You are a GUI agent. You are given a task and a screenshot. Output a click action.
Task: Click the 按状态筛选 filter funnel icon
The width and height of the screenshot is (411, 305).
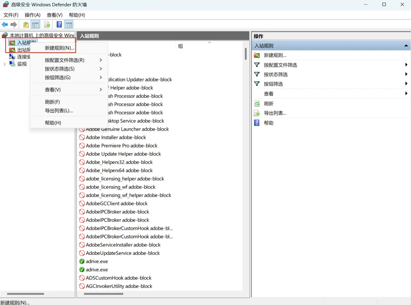(x=257, y=74)
